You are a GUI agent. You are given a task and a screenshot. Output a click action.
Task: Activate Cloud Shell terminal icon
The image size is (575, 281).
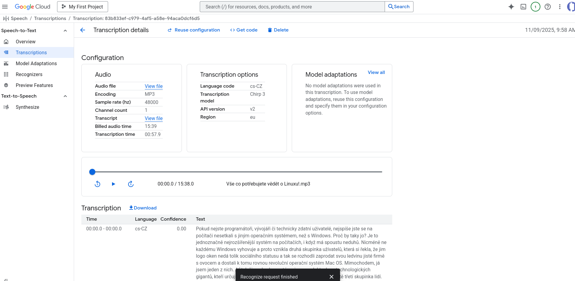point(523,7)
